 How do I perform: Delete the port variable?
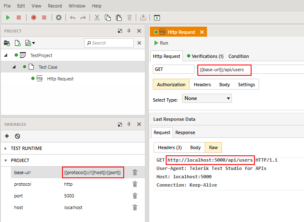[135, 196]
